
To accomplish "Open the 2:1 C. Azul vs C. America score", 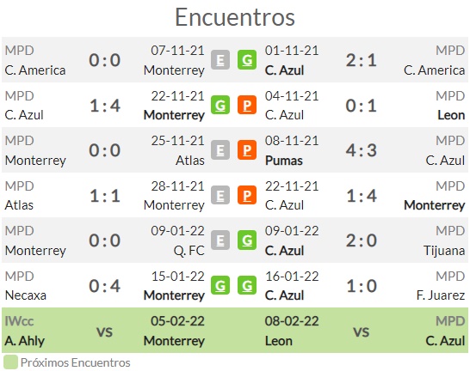I will tap(362, 60).
